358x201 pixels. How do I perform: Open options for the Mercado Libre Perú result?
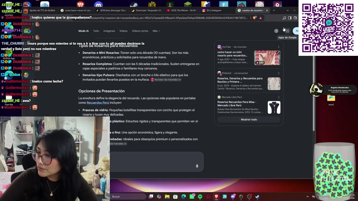pyautogui.click(x=279, y=97)
